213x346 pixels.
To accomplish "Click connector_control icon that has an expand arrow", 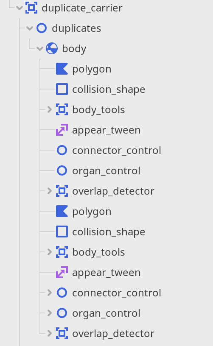I will tap(62, 293).
